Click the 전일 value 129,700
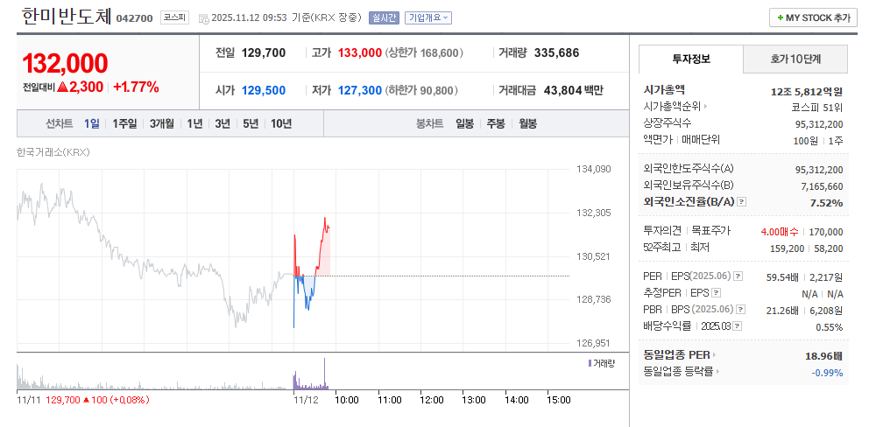Image resolution: width=869 pixels, height=427 pixels. (264, 53)
